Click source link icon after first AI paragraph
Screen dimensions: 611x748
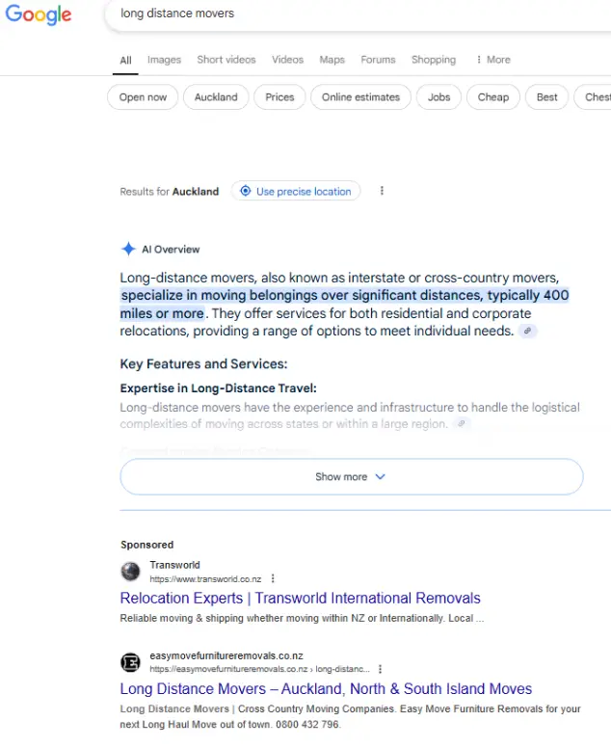point(527,331)
